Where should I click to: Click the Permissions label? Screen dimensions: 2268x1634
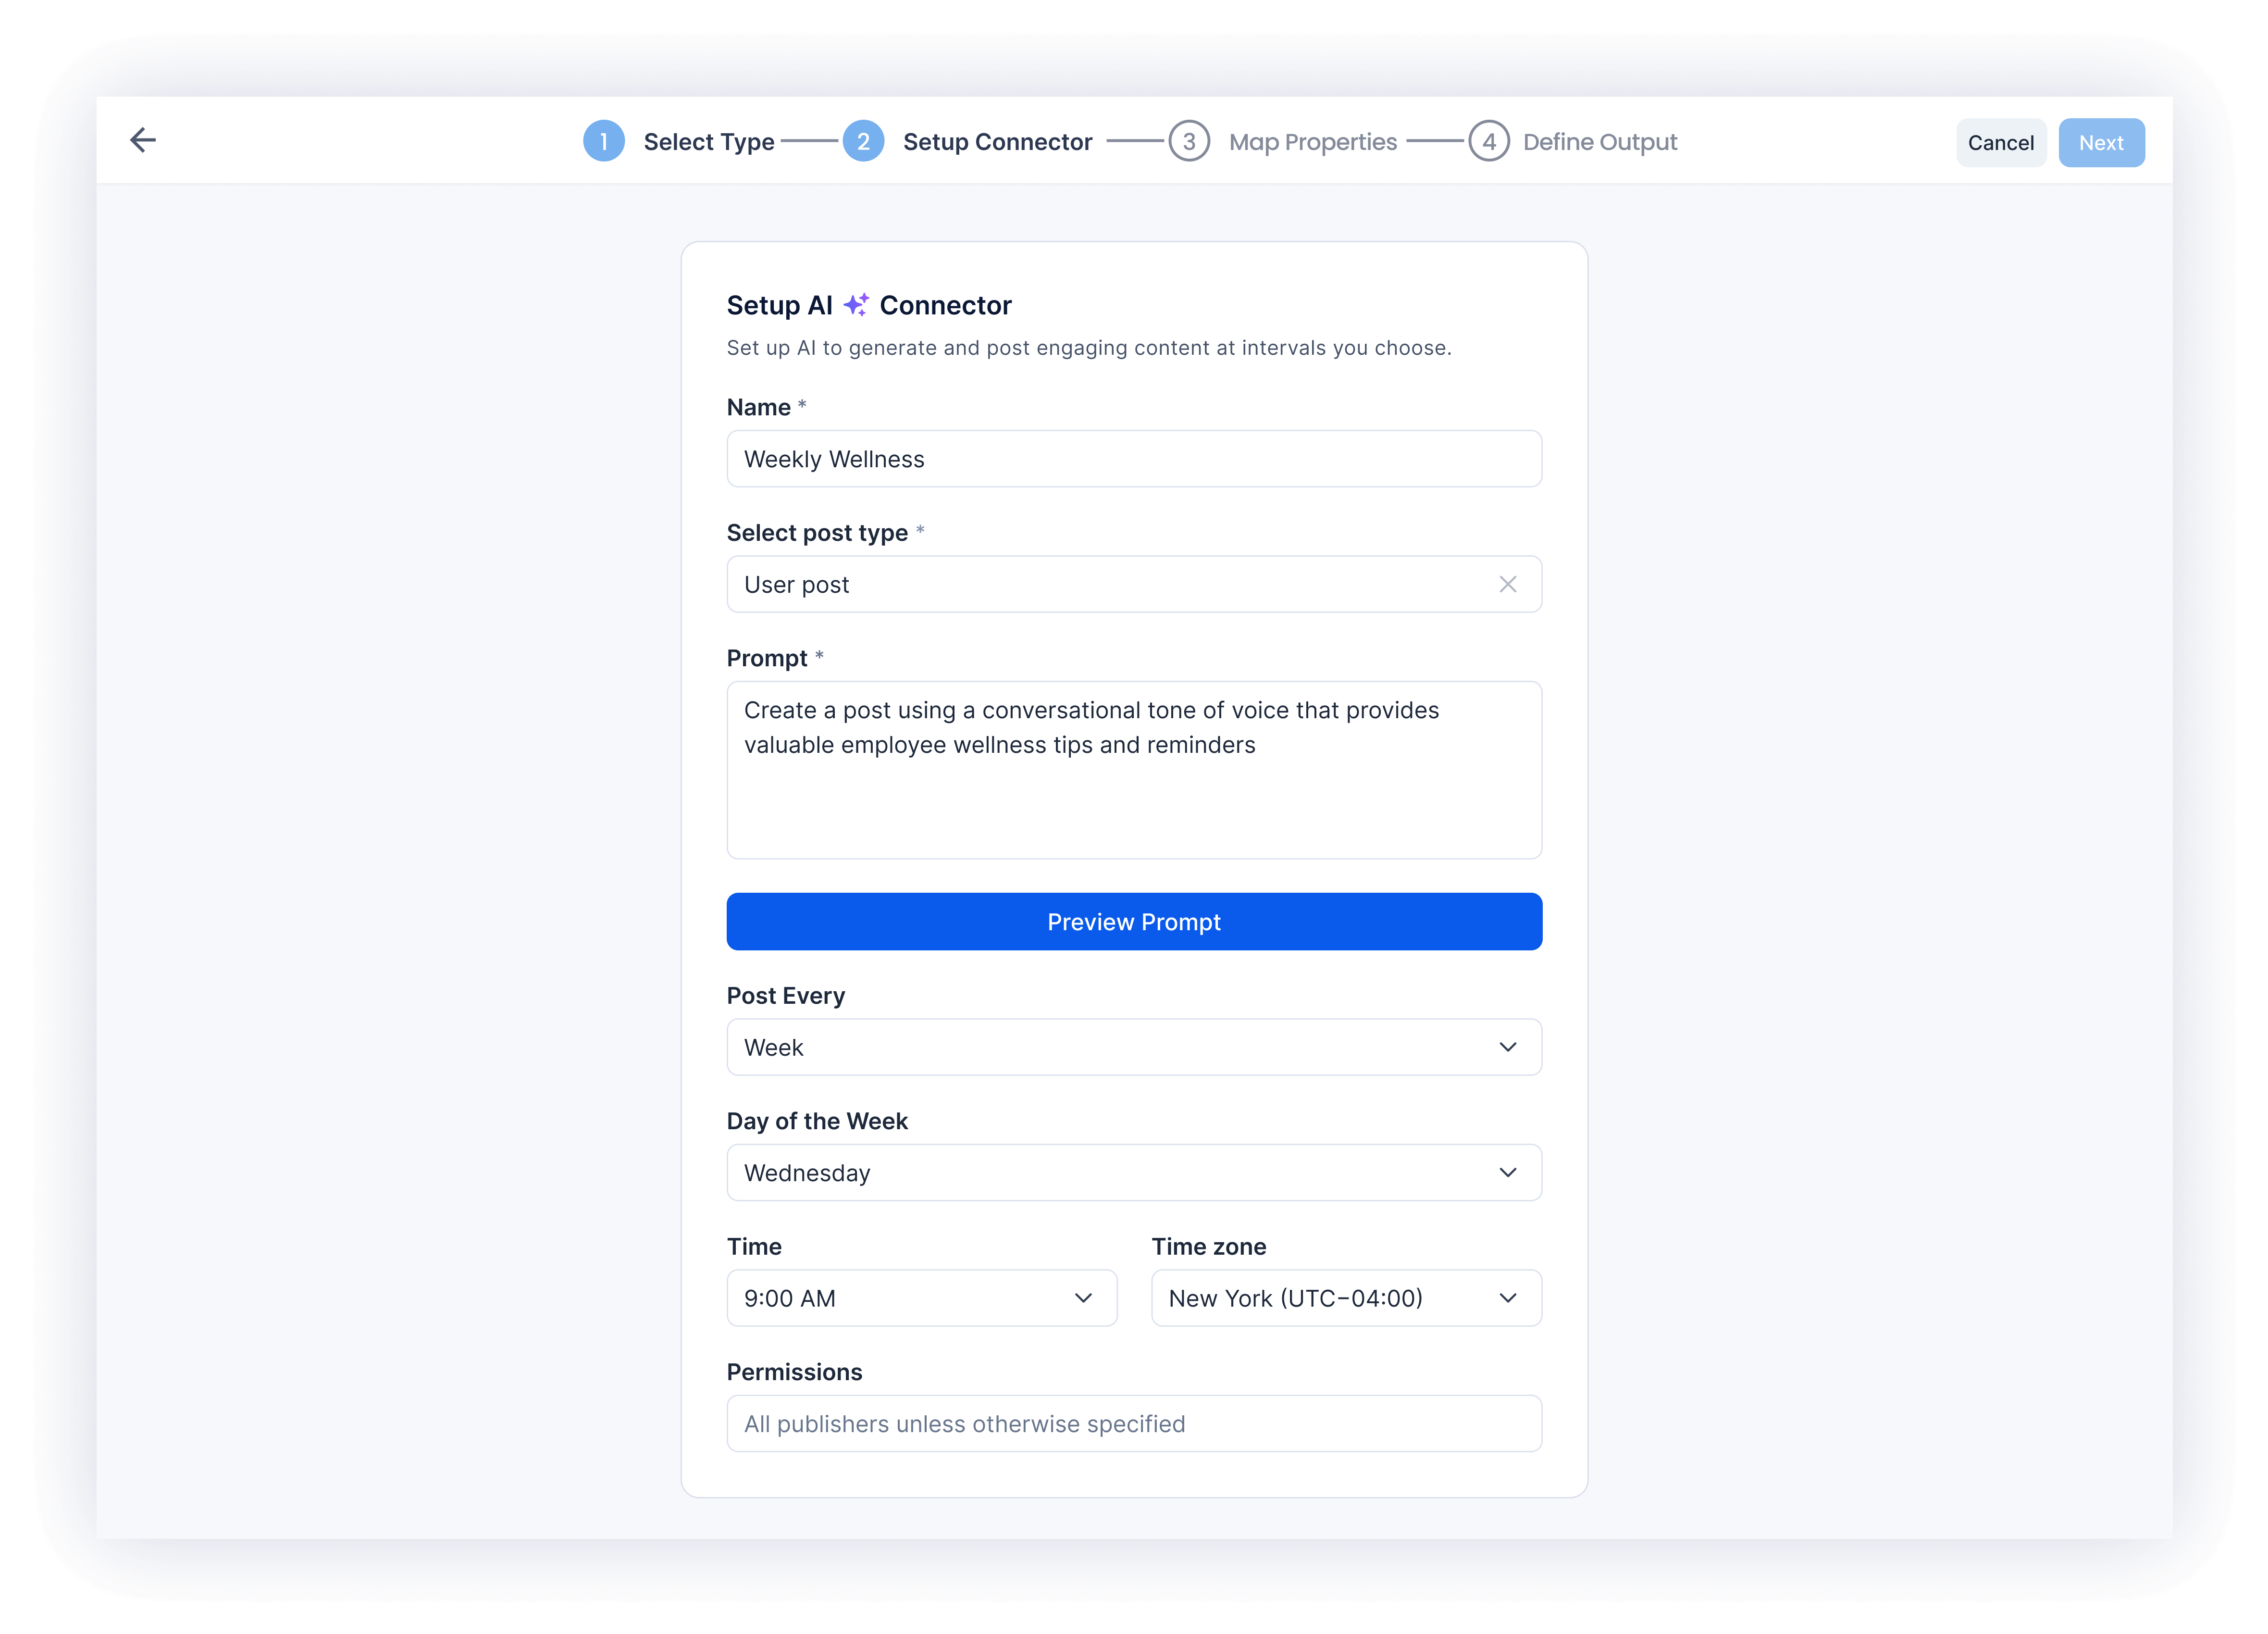point(794,1372)
